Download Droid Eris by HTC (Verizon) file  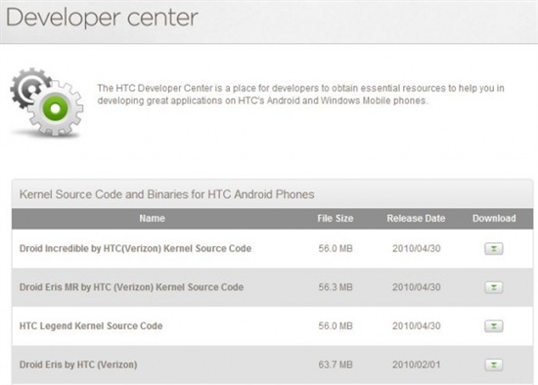pyautogui.click(x=494, y=364)
